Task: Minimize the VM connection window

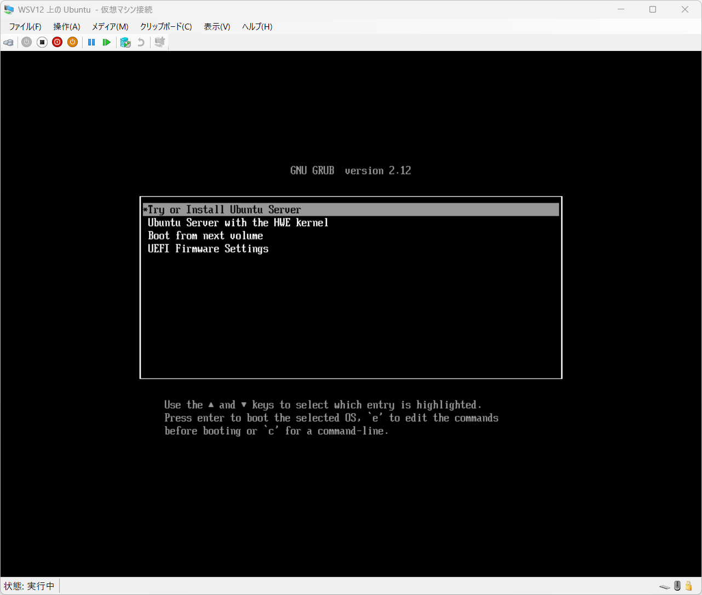Action: [621, 9]
